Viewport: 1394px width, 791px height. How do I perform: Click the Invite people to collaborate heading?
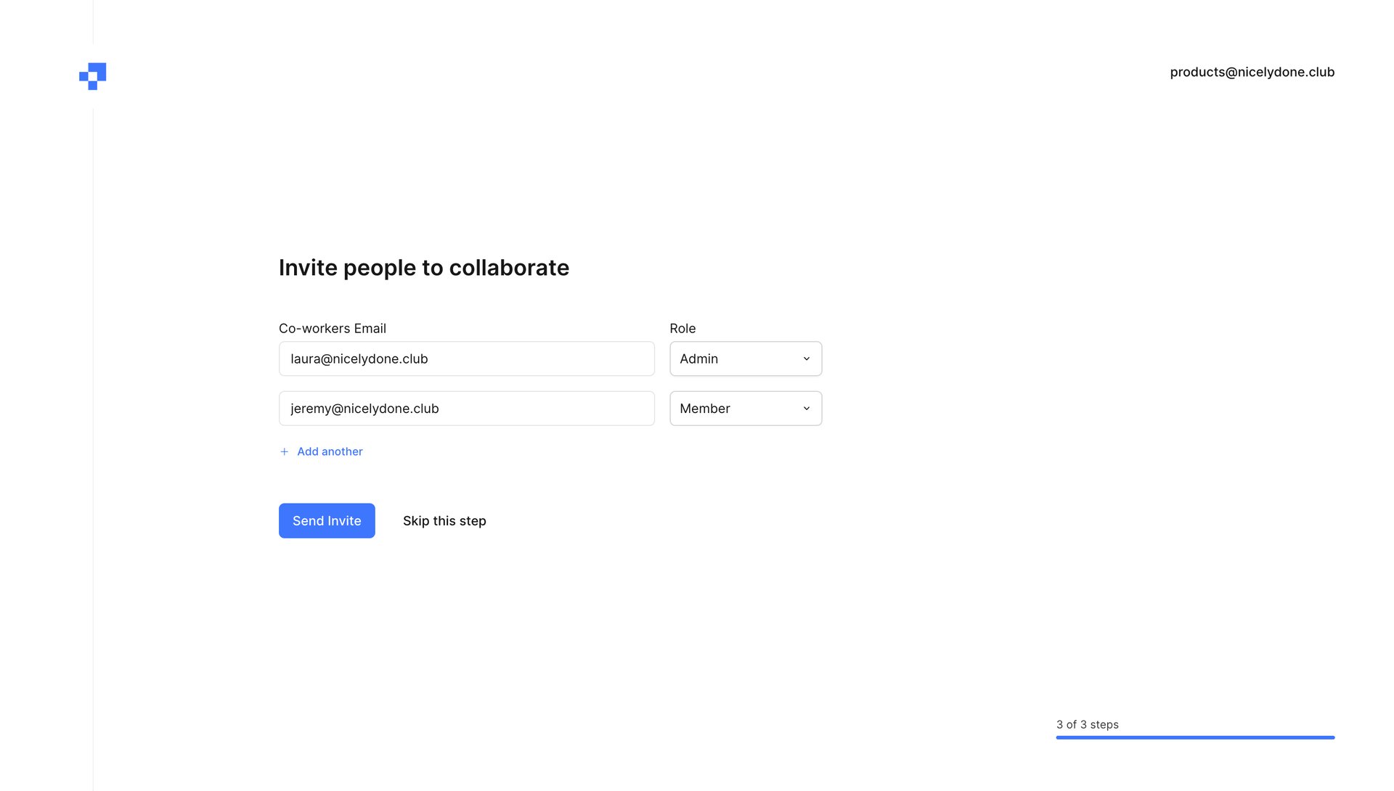tap(424, 268)
